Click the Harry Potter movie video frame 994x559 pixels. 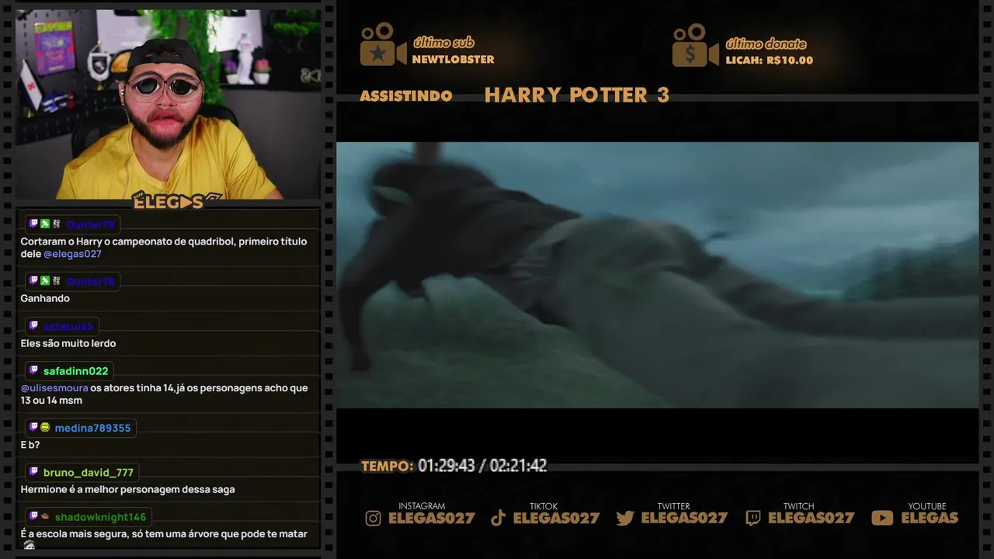tap(657, 275)
